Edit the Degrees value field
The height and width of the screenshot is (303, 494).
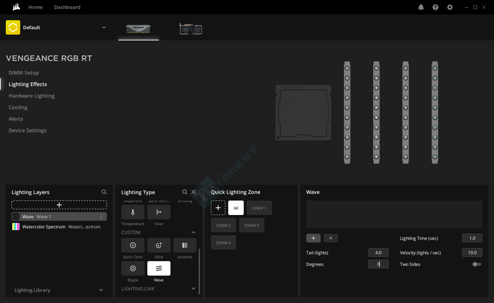pyautogui.click(x=378, y=264)
